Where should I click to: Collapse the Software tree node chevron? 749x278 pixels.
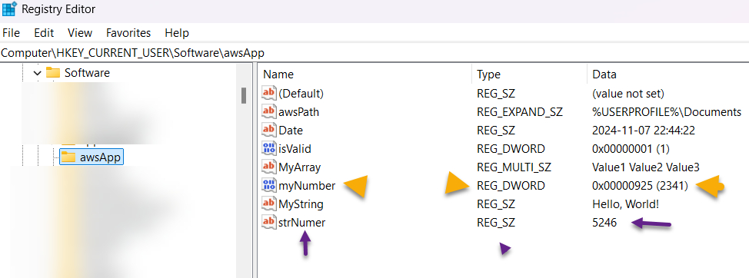tap(37, 73)
